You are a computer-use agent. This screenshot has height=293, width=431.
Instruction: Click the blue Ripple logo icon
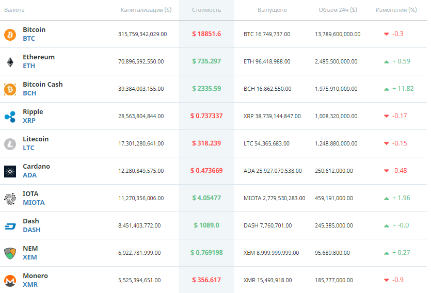click(x=10, y=117)
